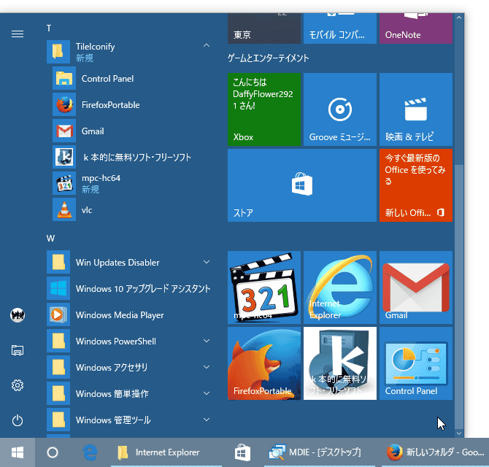Screen dimensions: 489x467
Task: Click the letter W section header
Action: coord(50,239)
